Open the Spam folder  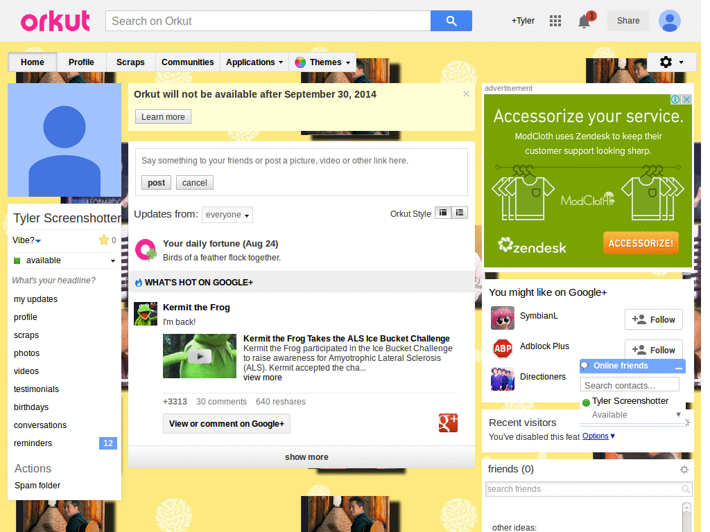tap(37, 486)
